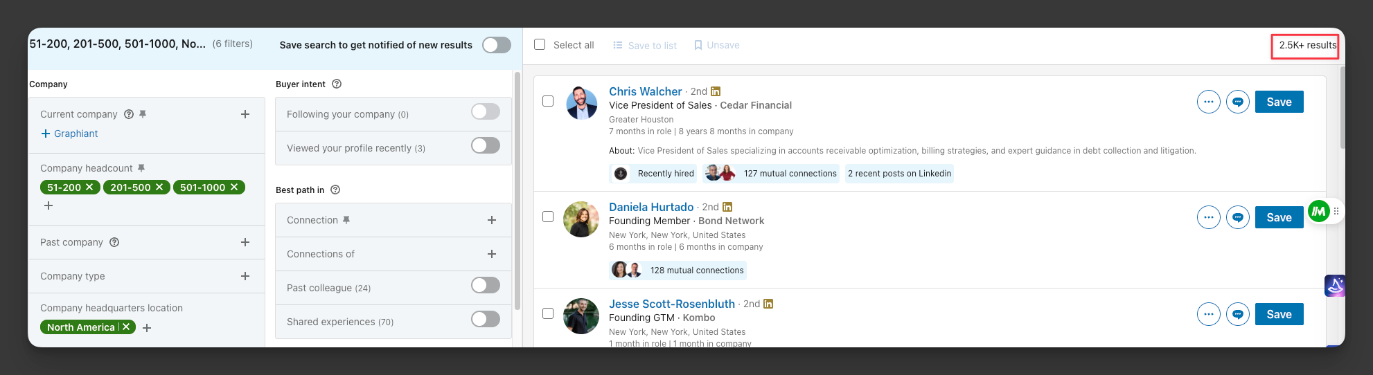Screen dimensions: 1373x375
Task: Enable Viewed your profile recently filter
Action: (x=486, y=145)
